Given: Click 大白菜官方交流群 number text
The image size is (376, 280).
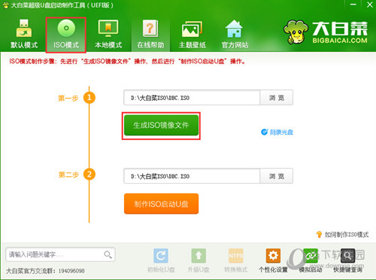Looking at the screenshot, I should tap(45, 271).
